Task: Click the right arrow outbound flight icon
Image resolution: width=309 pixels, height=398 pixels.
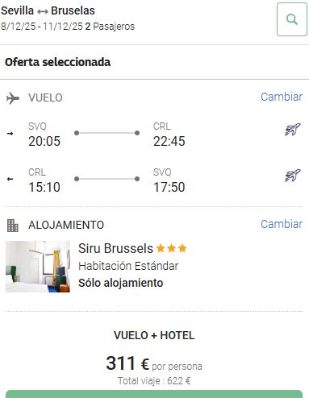Action: [10, 133]
